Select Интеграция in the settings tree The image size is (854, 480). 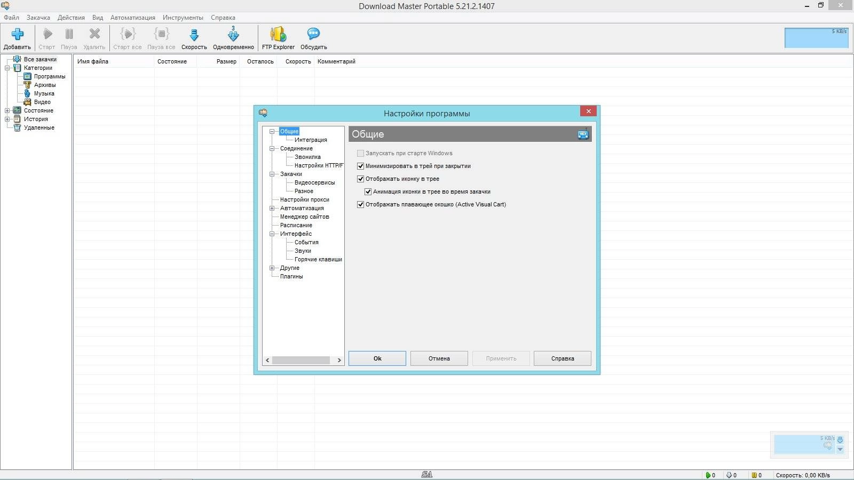point(311,140)
